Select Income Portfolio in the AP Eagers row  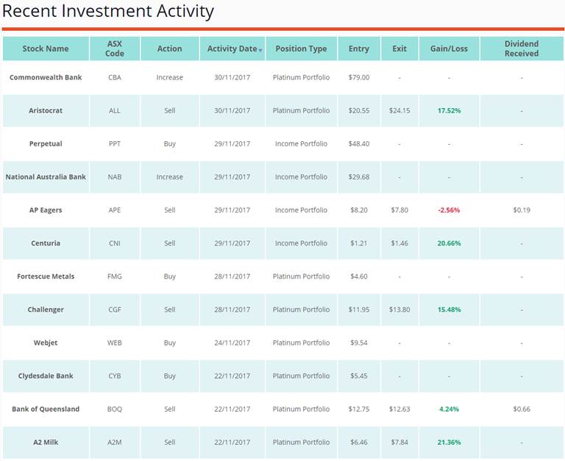(x=301, y=210)
